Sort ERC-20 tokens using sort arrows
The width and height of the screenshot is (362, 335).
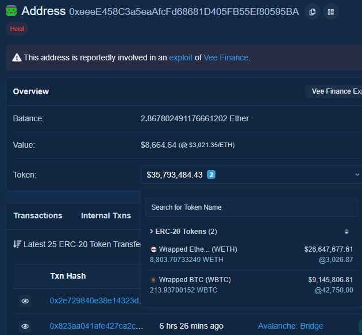click(346, 232)
